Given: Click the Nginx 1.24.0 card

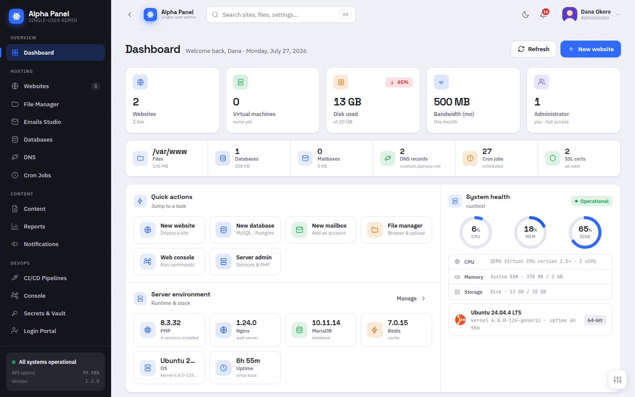Looking at the screenshot, I should pyautogui.click(x=245, y=330).
